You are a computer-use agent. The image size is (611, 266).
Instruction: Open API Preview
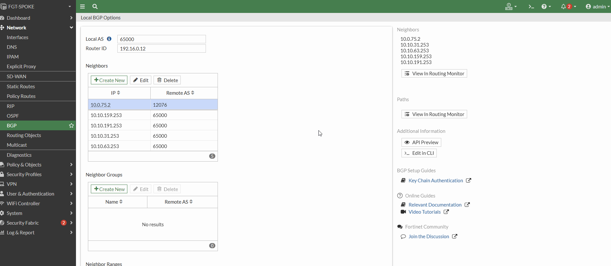tap(421, 142)
